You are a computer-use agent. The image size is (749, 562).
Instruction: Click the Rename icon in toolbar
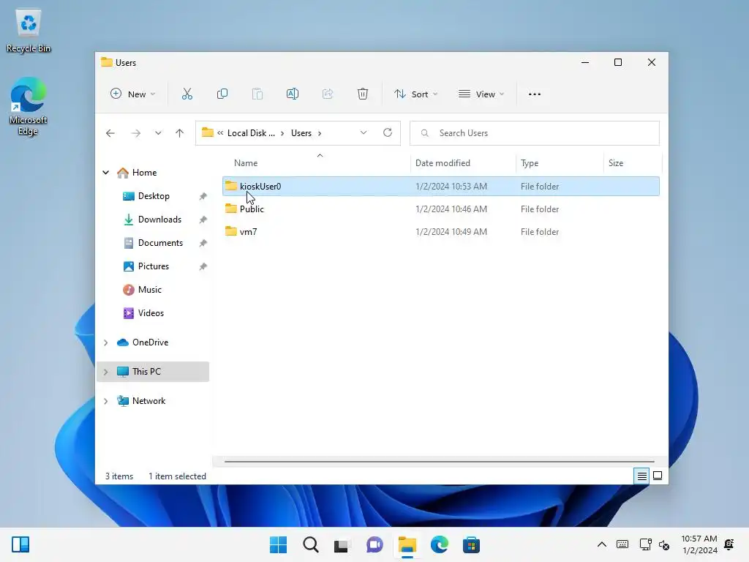pos(293,94)
